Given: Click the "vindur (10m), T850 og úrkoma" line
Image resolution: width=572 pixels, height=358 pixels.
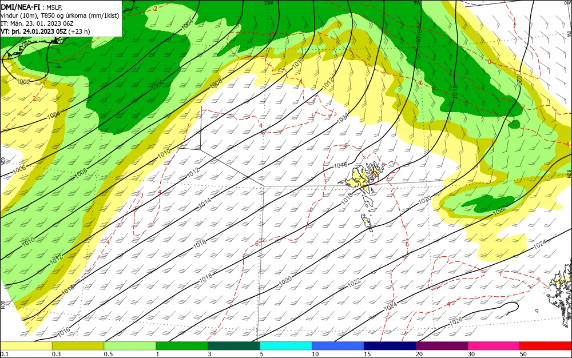Looking at the screenshot, I should click(60, 15).
